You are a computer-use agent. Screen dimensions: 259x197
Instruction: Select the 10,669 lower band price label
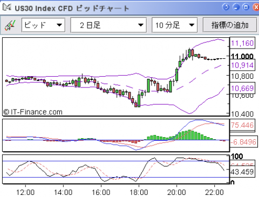coord(242,88)
